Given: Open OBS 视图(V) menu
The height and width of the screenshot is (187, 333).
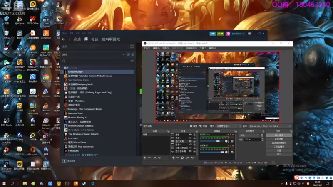Looking at the screenshot, I should [166, 48].
